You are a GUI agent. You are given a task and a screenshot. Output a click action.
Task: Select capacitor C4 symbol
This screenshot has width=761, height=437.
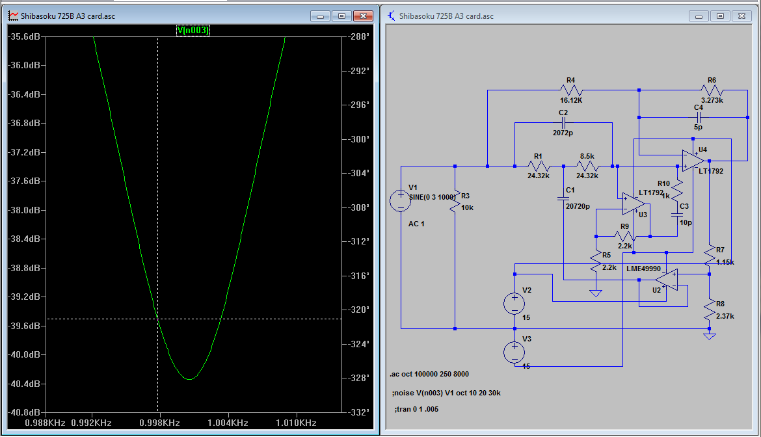tap(699, 117)
